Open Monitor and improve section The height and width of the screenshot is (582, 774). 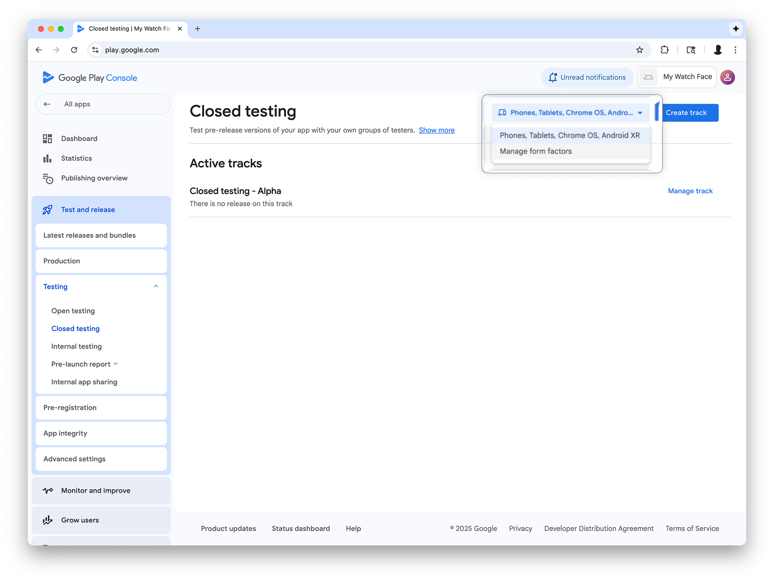click(95, 490)
